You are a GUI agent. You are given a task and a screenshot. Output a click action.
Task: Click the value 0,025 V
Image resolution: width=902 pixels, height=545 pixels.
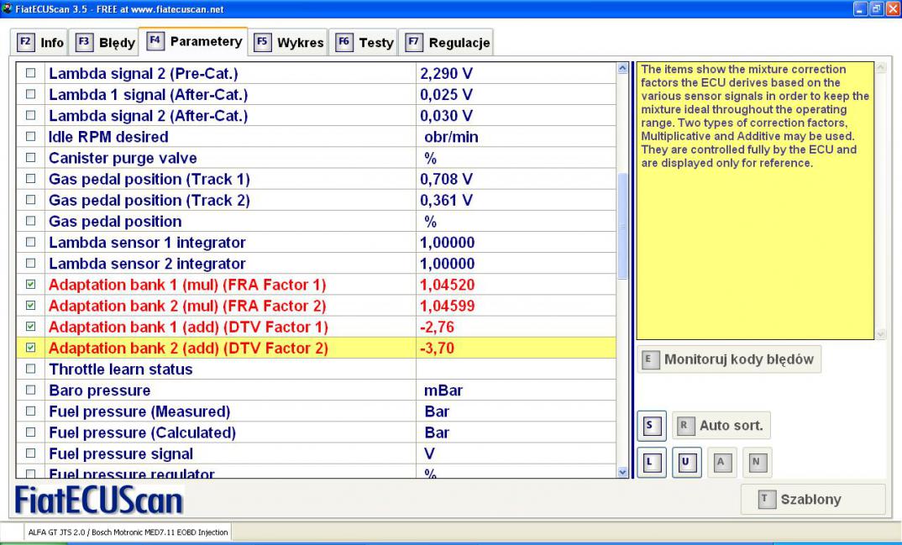pos(447,95)
